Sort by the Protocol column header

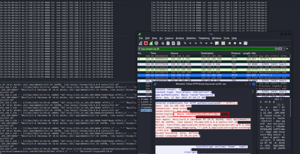coord(237,53)
